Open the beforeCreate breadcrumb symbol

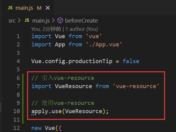(x=81, y=20)
